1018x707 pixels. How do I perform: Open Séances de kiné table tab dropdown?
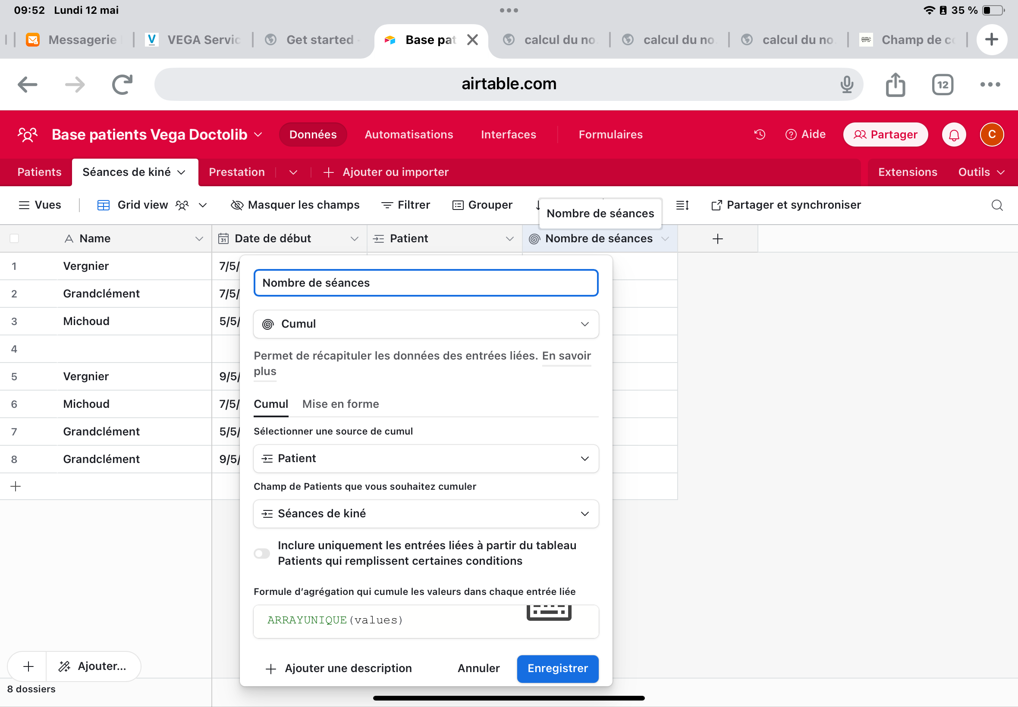click(181, 172)
